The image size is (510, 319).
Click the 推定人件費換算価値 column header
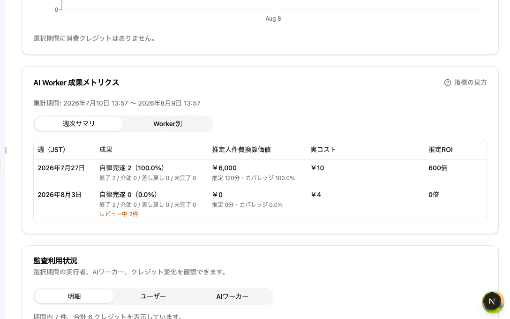pyautogui.click(x=241, y=150)
